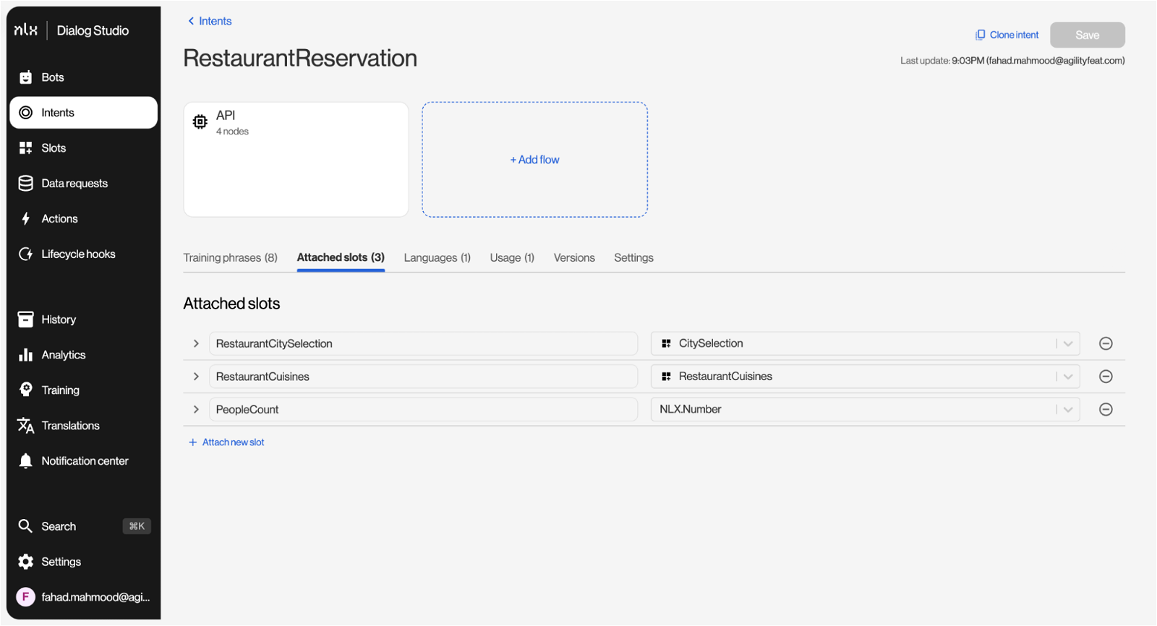Open the Analytics chart icon
This screenshot has height=626, width=1157.
tap(26, 355)
